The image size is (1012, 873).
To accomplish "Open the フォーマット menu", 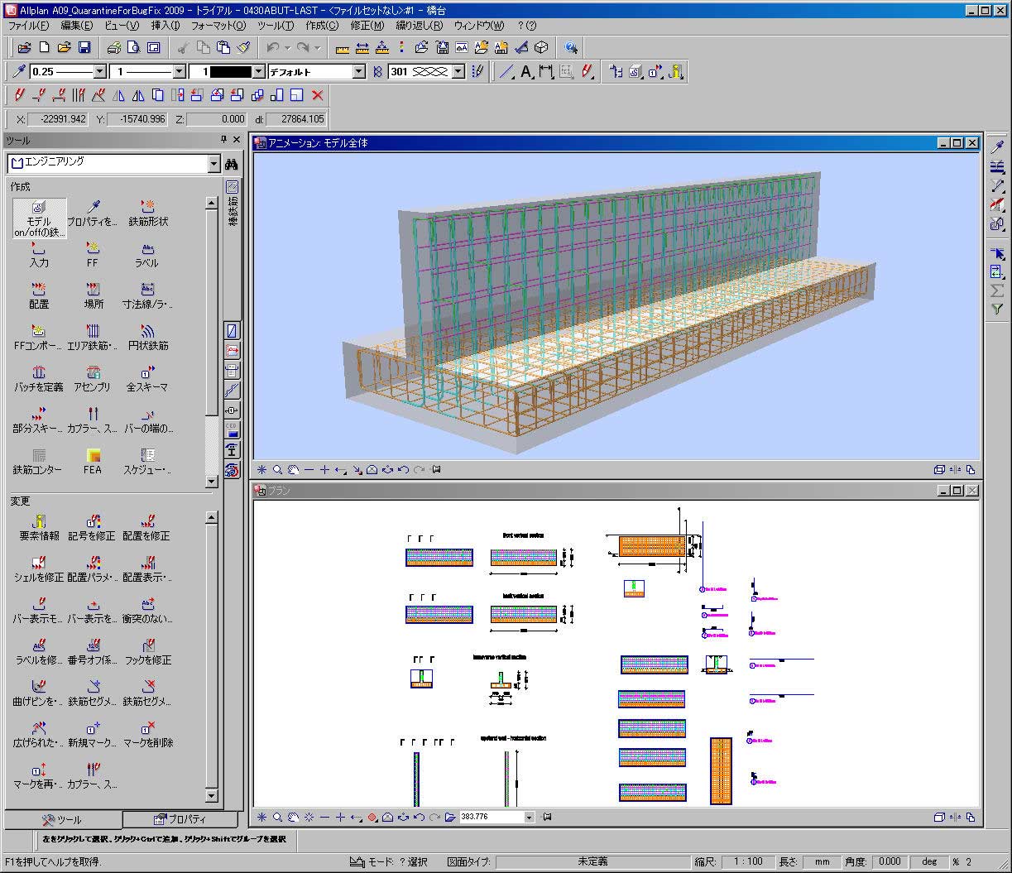I will point(218,26).
